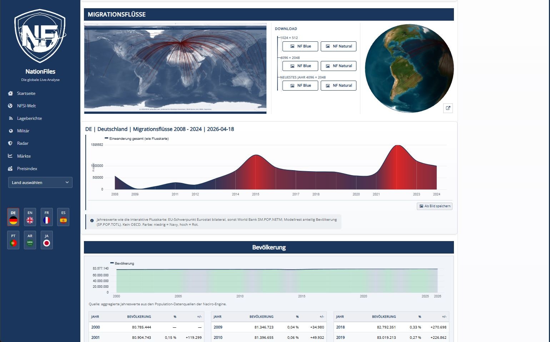Click the NationFiles site name text
550x342 pixels.
(40, 71)
